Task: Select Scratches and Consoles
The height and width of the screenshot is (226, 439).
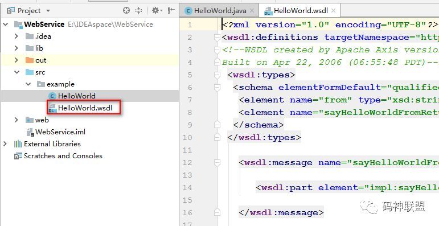Action: pos(63,156)
